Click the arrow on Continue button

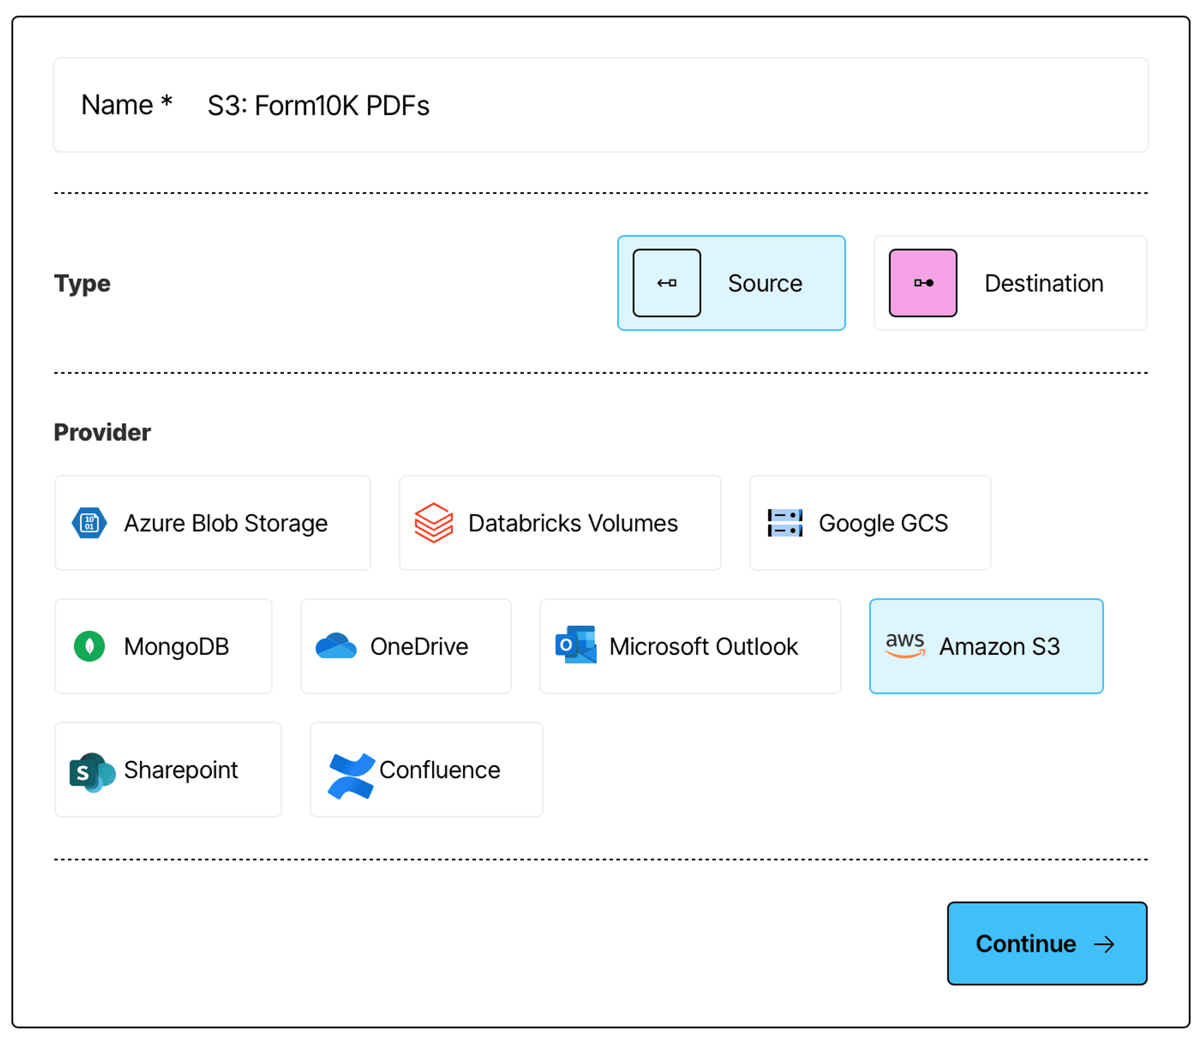pyautogui.click(x=1104, y=944)
